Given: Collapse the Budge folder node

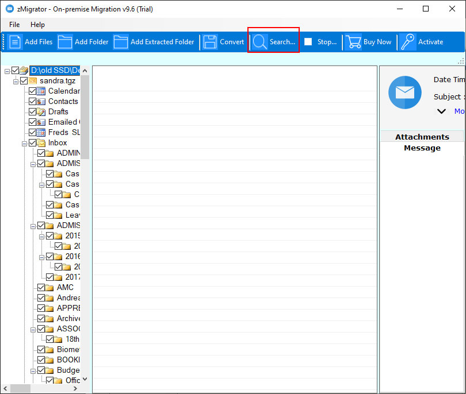Looking at the screenshot, I should click(x=33, y=371).
